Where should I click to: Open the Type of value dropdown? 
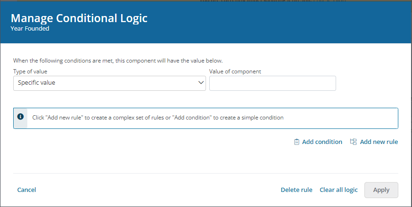tap(109, 83)
